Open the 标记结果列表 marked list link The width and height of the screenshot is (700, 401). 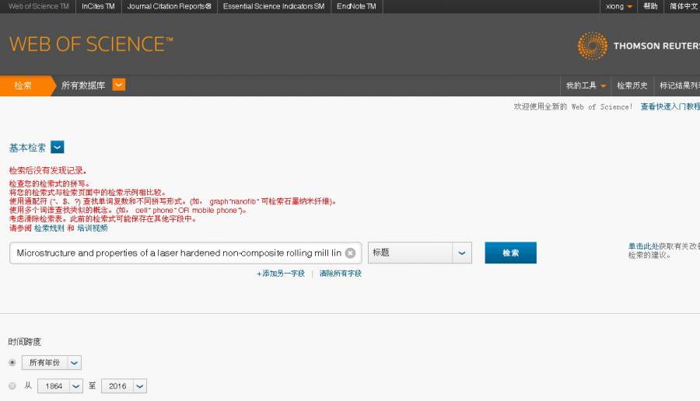pyautogui.click(x=680, y=85)
